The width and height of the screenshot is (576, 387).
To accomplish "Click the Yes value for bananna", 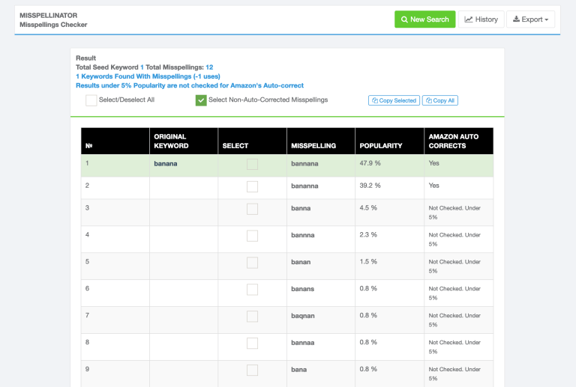I will point(433,186).
